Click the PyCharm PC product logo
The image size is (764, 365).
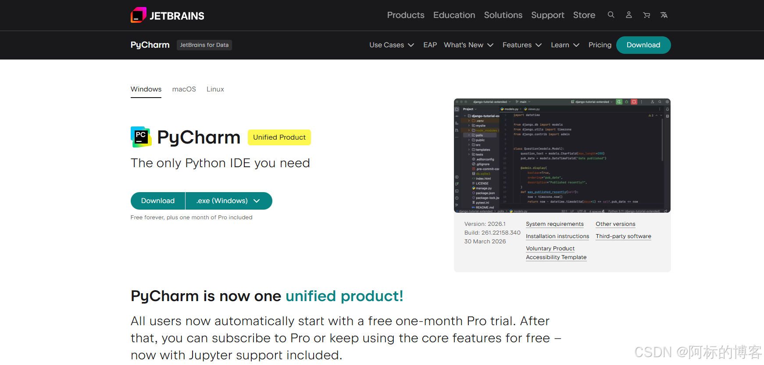tap(141, 137)
